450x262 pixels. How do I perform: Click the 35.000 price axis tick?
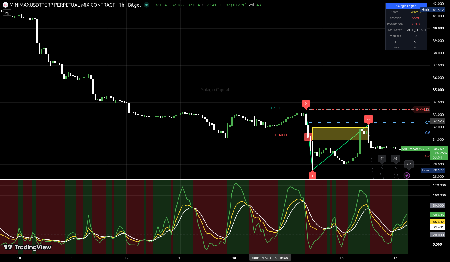438,90
